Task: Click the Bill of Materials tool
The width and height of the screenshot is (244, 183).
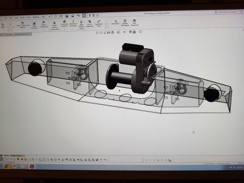Action: click(x=89, y=23)
